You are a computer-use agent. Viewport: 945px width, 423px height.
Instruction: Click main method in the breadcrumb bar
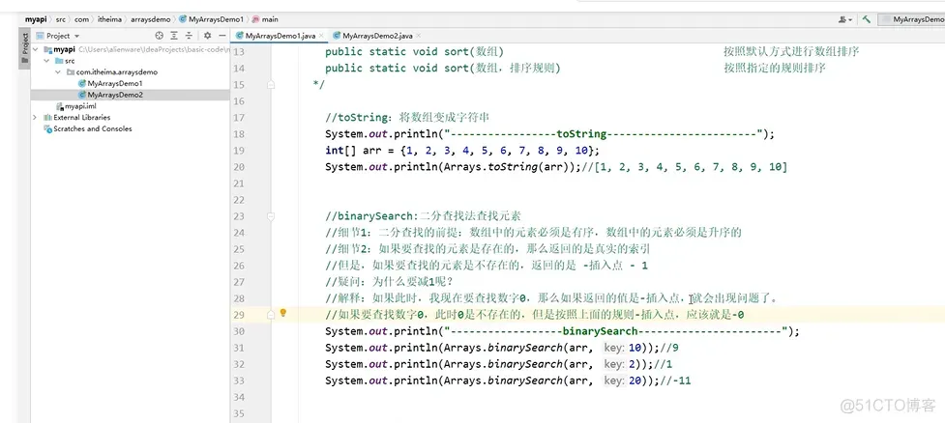[x=266, y=19]
